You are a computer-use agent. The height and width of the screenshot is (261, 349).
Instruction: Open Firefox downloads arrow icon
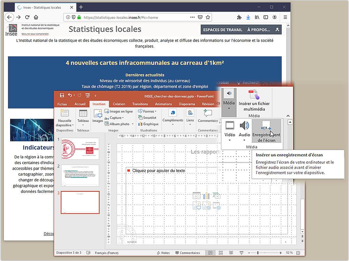(x=248, y=17)
